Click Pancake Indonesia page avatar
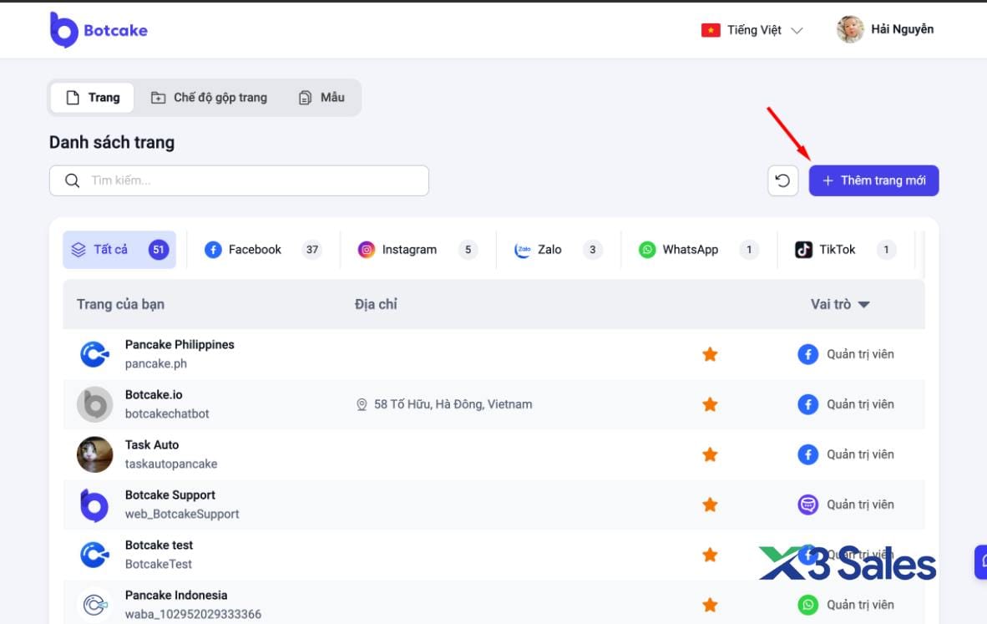The height and width of the screenshot is (624, 987). (x=94, y=605)
